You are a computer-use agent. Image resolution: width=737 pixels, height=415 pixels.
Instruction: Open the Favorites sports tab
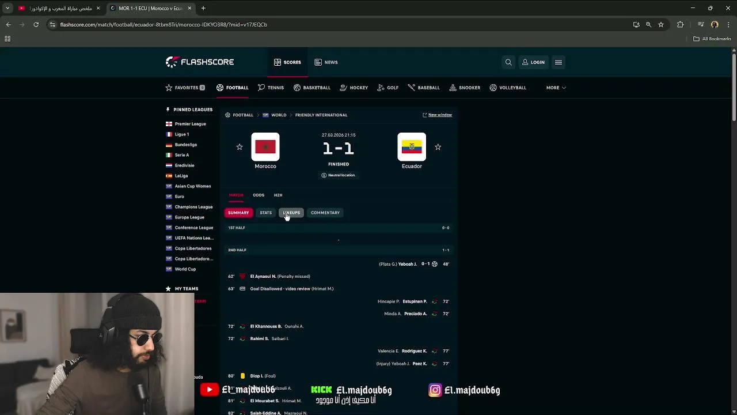[185, 88]
